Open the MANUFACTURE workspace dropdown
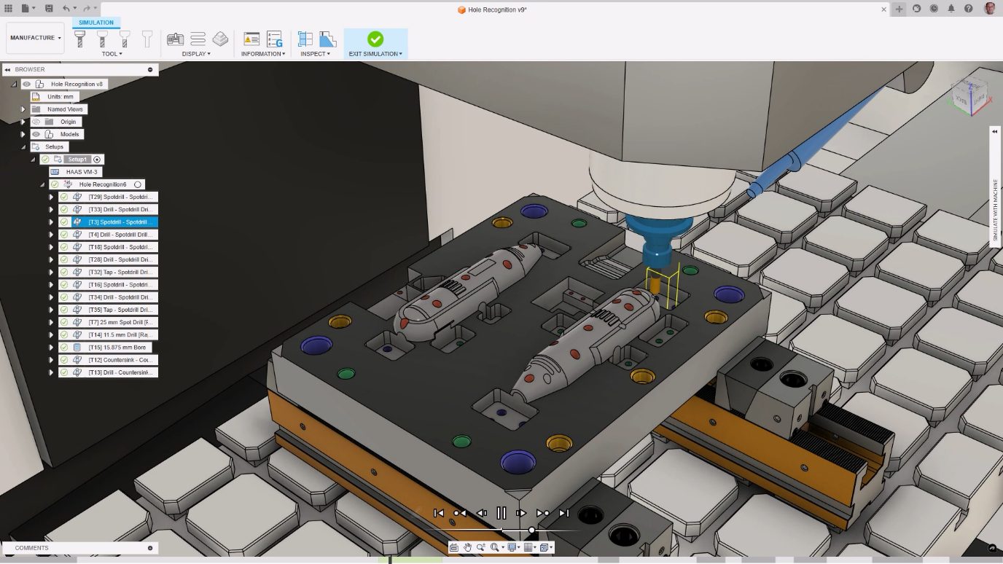 [34, 37]
